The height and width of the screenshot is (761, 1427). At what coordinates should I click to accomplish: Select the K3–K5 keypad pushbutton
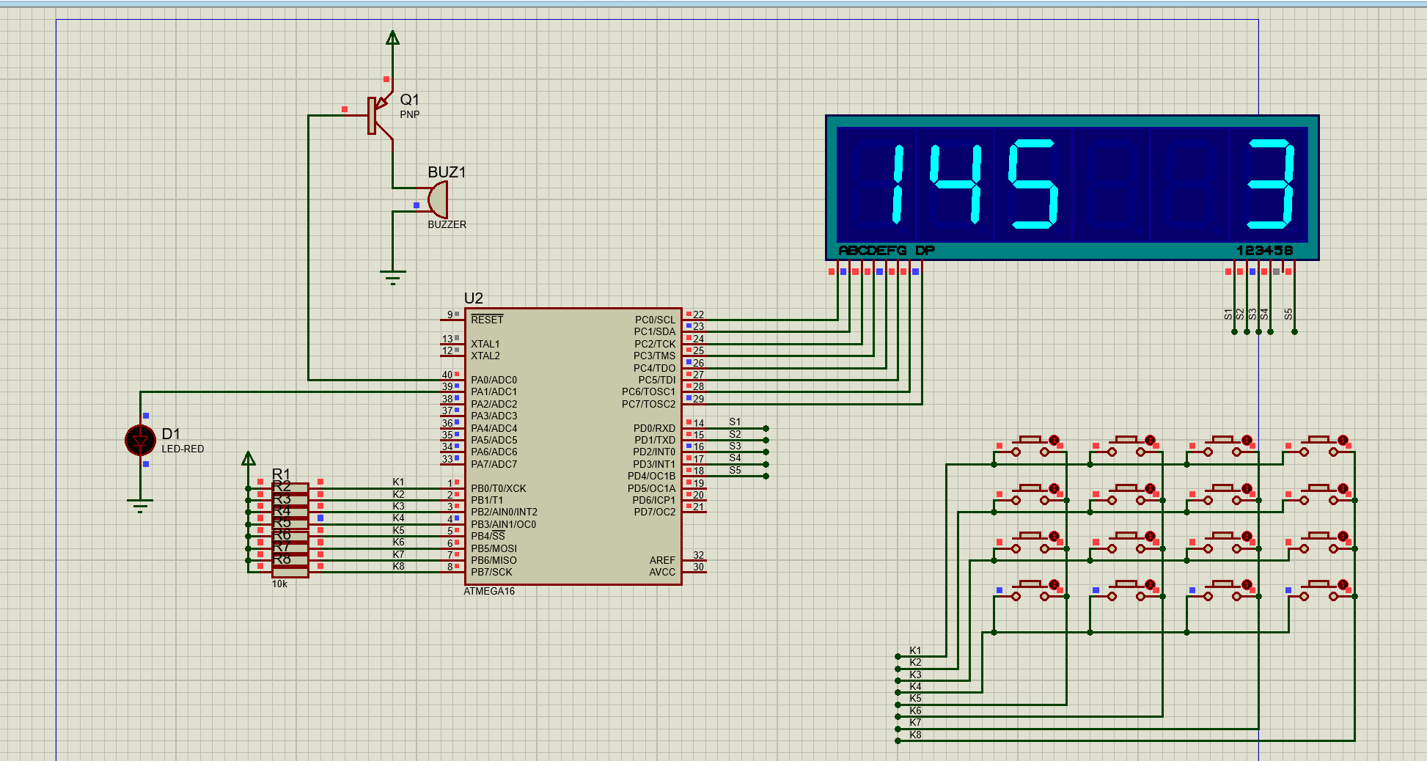1031,543
